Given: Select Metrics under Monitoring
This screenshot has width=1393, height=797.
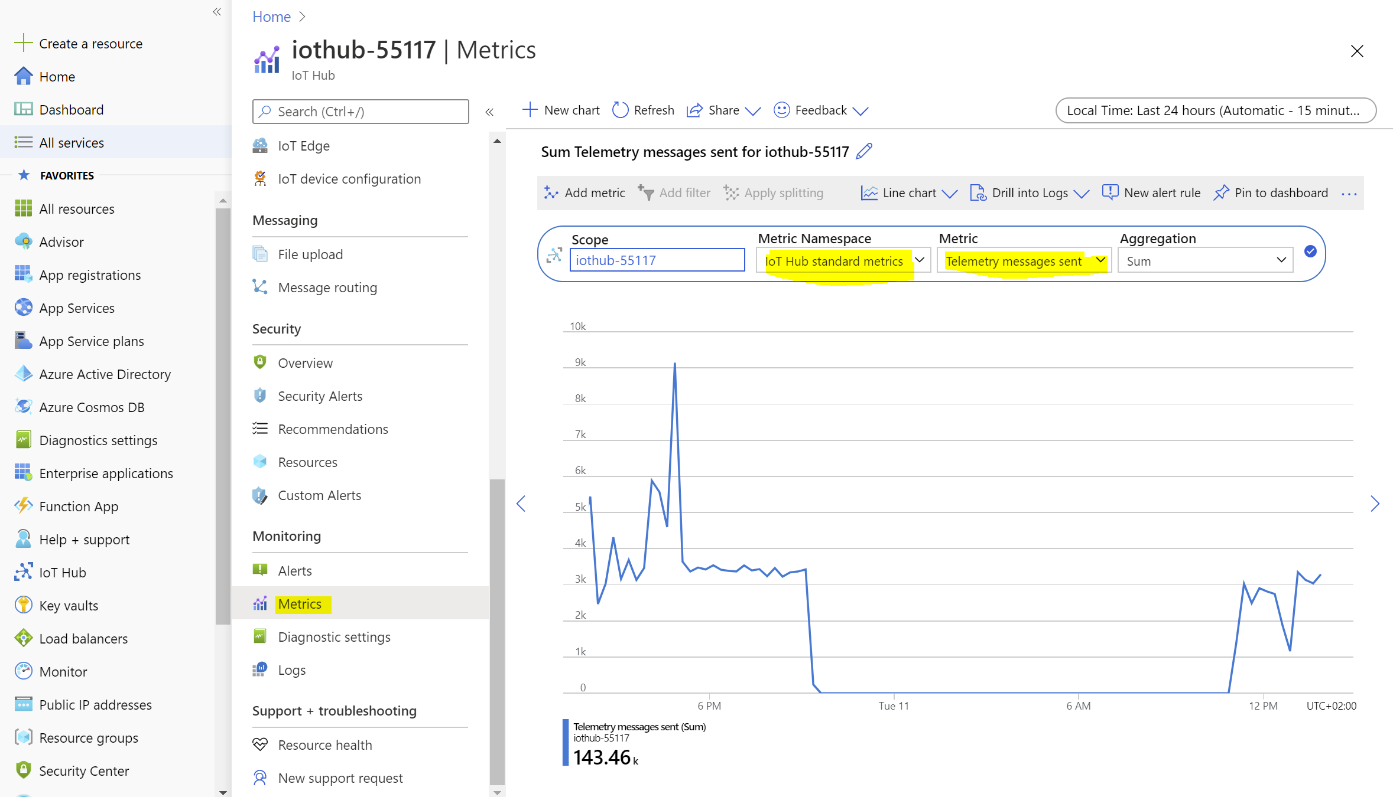Looking at the screenshot, I should [x=360, y=603].
